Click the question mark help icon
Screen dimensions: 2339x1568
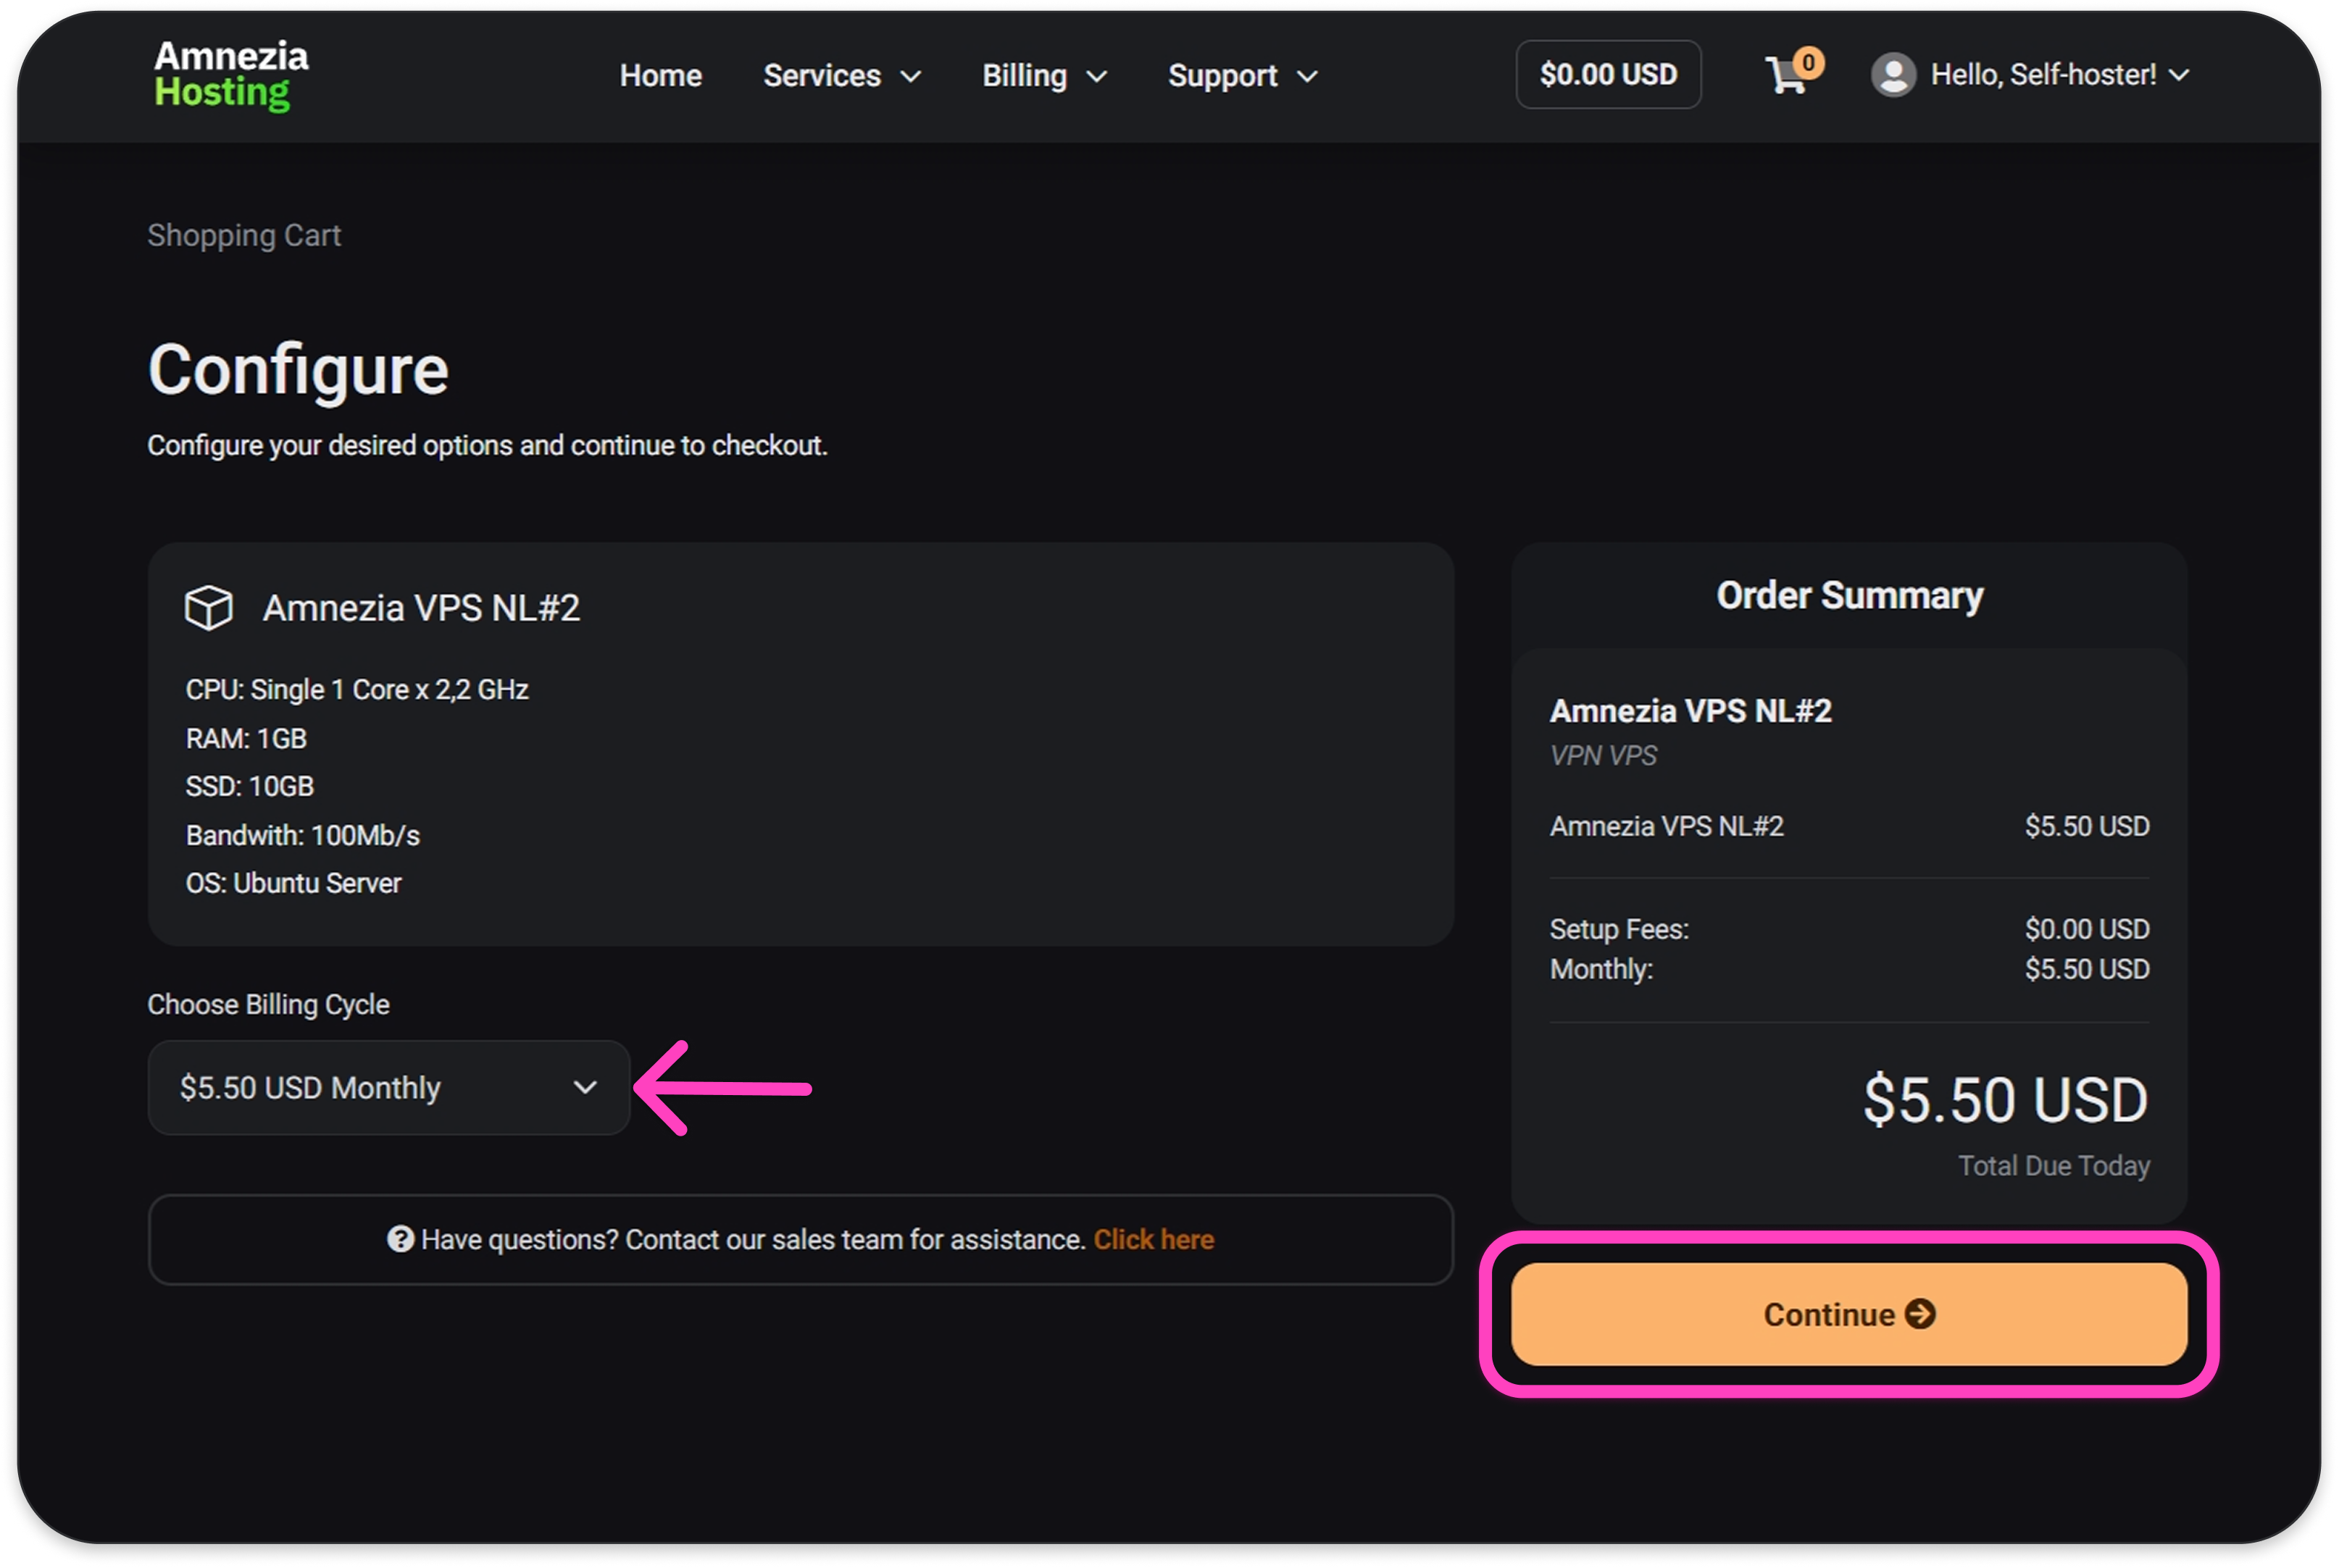click(400, 1239)
